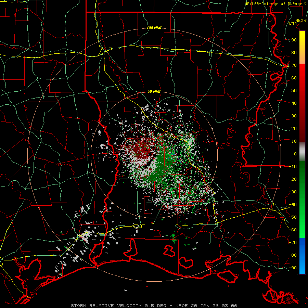Click the 10 value on color scale
The width and height of the screenshot is (308, 308).
(x=294, y=141)
